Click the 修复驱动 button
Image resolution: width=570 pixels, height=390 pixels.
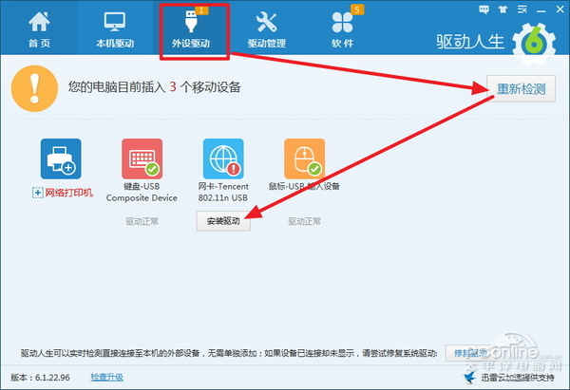469,353
